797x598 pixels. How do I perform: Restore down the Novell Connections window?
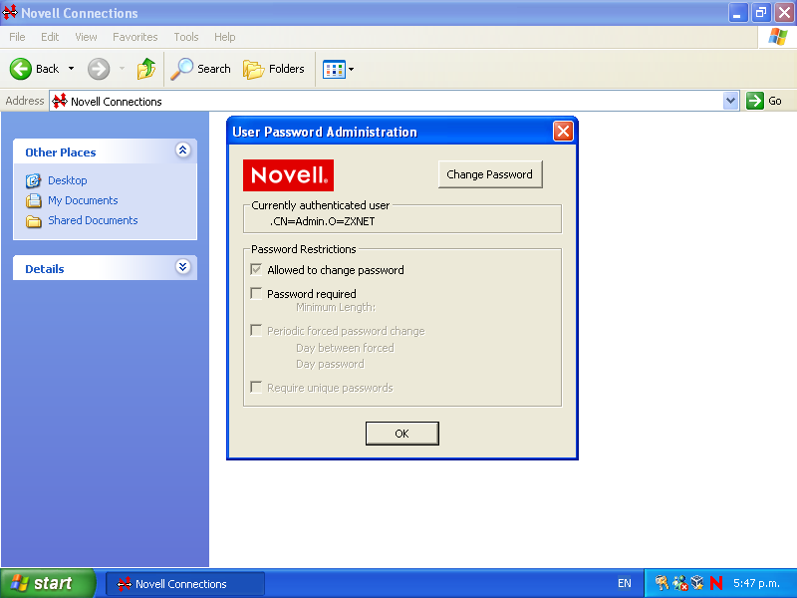point(761,13)
